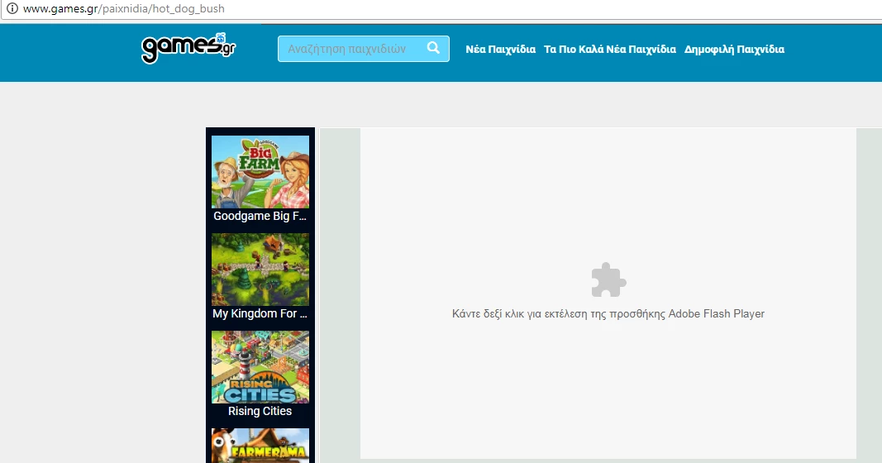Open Τα Πιο Καλά Νέα Παιχνίδια
The image size is (882, 463).
click(610, 50)
